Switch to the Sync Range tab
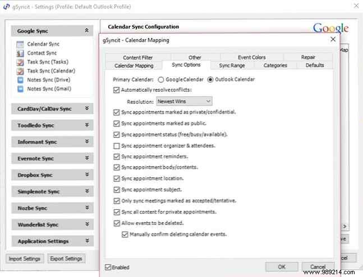 click(232, 66)
